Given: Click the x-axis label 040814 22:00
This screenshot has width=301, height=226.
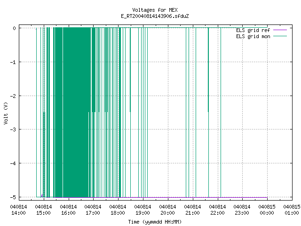Looking at the screenshot, I should (217, 210).
